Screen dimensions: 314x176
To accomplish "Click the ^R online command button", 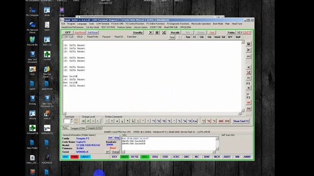I will tap(209, 121).
